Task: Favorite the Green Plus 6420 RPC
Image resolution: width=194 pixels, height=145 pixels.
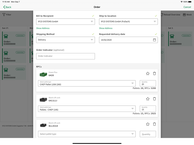Action: pos(148,74)
